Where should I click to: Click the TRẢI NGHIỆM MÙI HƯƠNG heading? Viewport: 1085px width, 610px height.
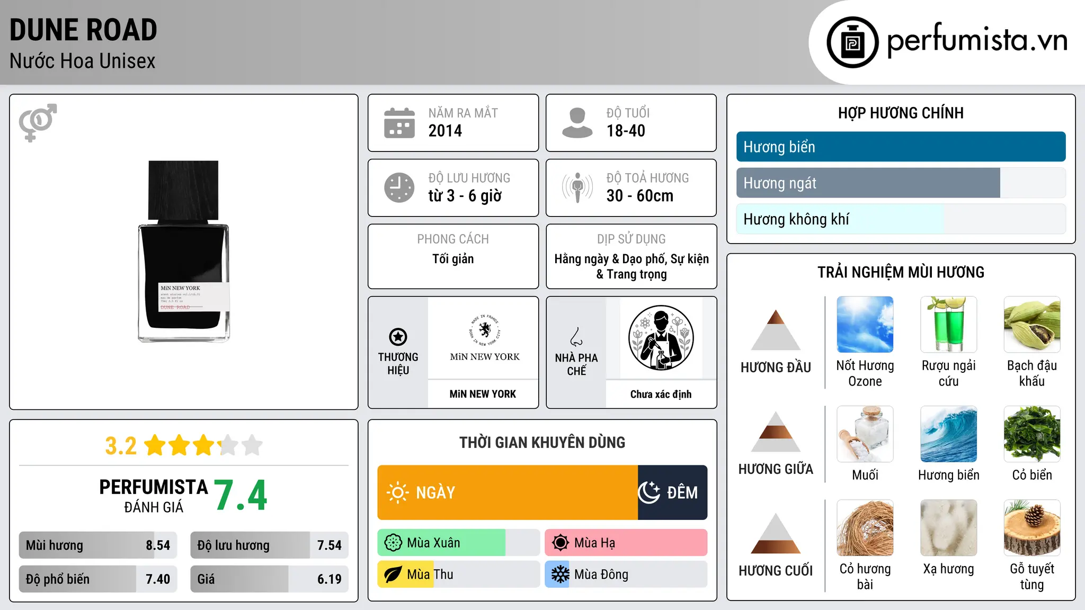tap(901, 272)
